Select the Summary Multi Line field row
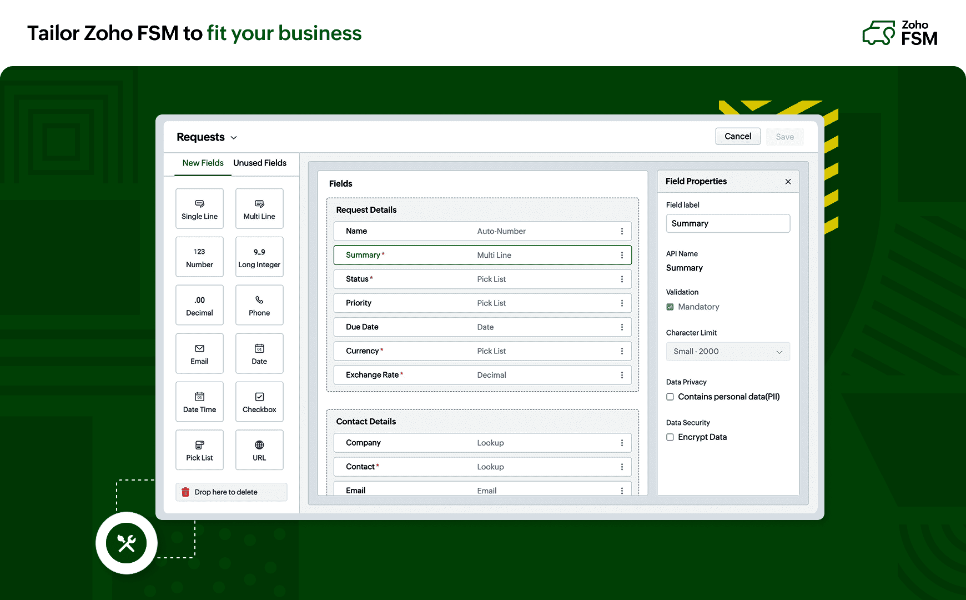The image size is (966, 600). coord(482,255)
